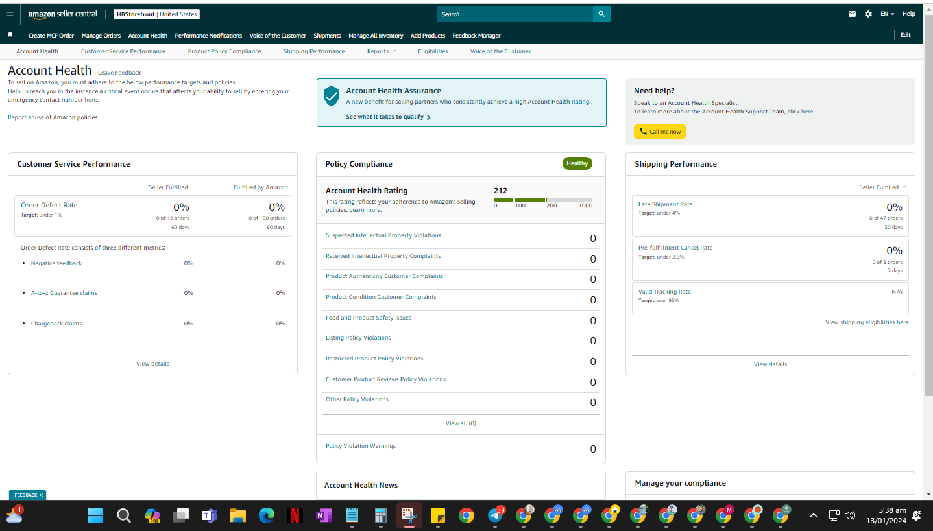Screen dimensions: 933x531
Task: Open the HBStorefront United States account switcher
Action: point(156,14)
